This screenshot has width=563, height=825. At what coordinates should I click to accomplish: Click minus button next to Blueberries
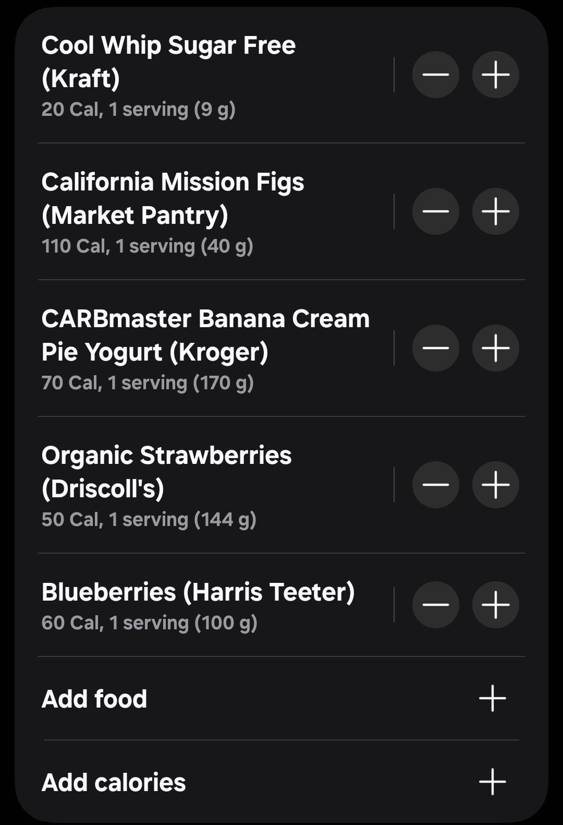pos(435,605)
